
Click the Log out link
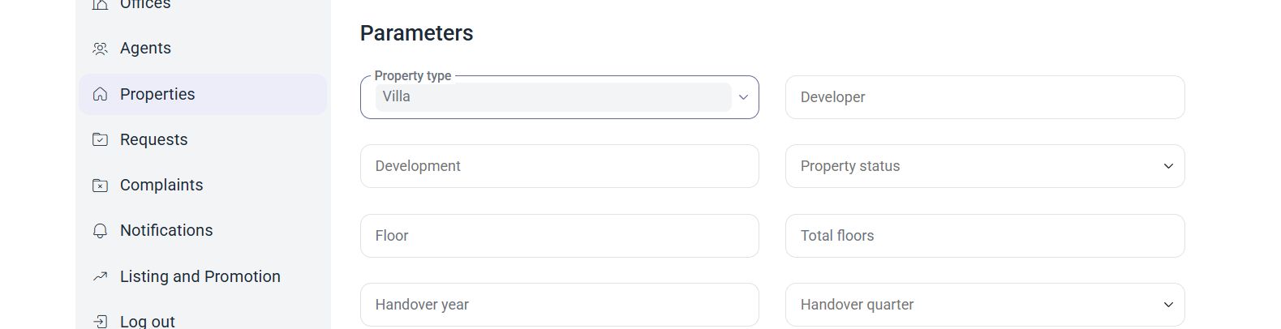tap(203, 320)
